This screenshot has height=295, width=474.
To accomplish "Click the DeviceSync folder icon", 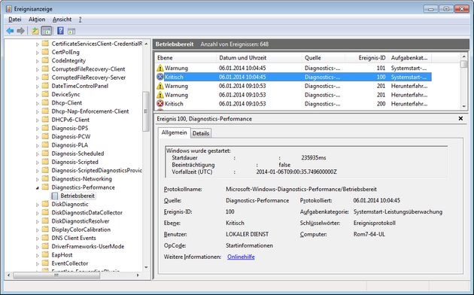I will coord(45,94).
